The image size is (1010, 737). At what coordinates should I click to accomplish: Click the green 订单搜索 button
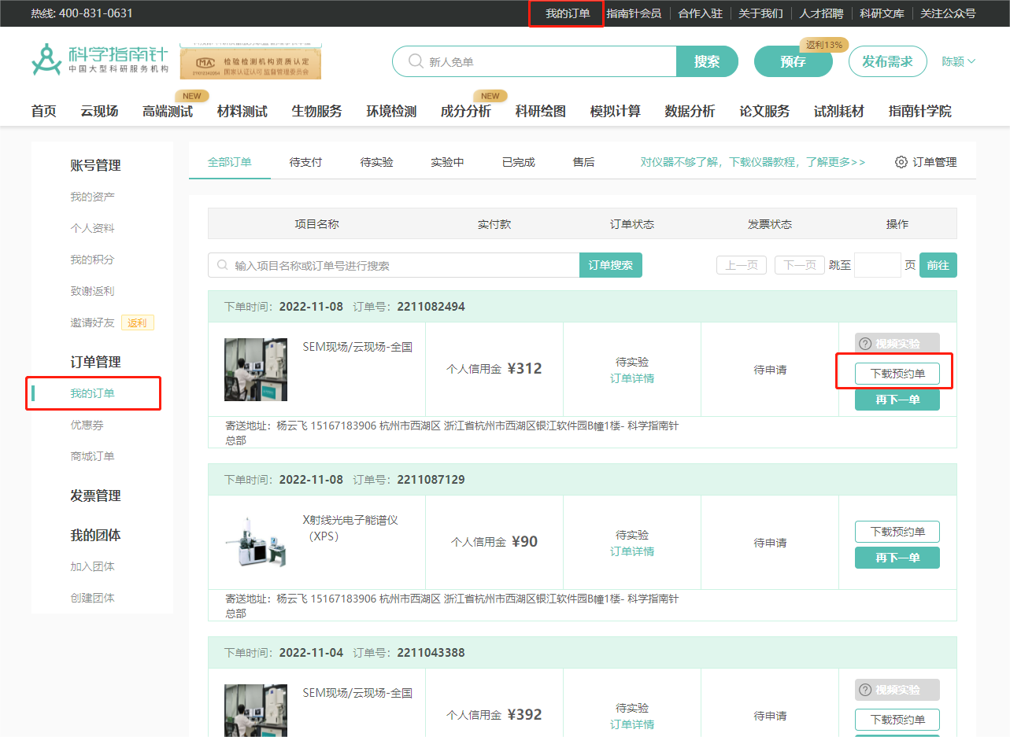click(610, 266)
